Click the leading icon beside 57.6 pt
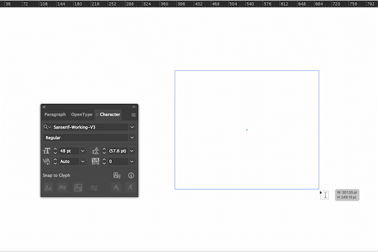378x252 pixels. click(95, 151)
